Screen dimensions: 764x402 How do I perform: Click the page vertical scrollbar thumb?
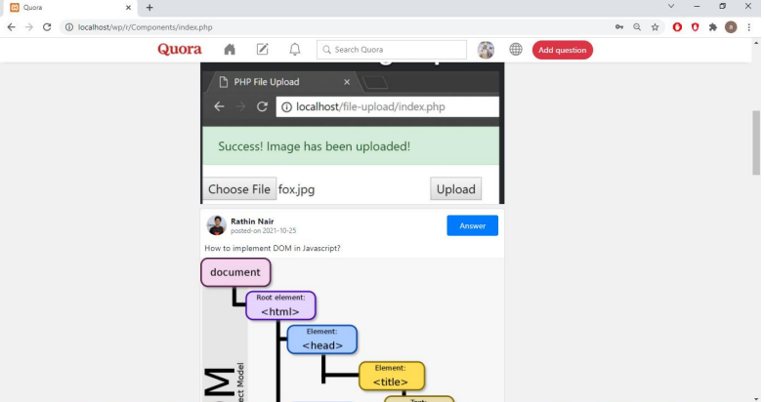click(x=756, y=142)
